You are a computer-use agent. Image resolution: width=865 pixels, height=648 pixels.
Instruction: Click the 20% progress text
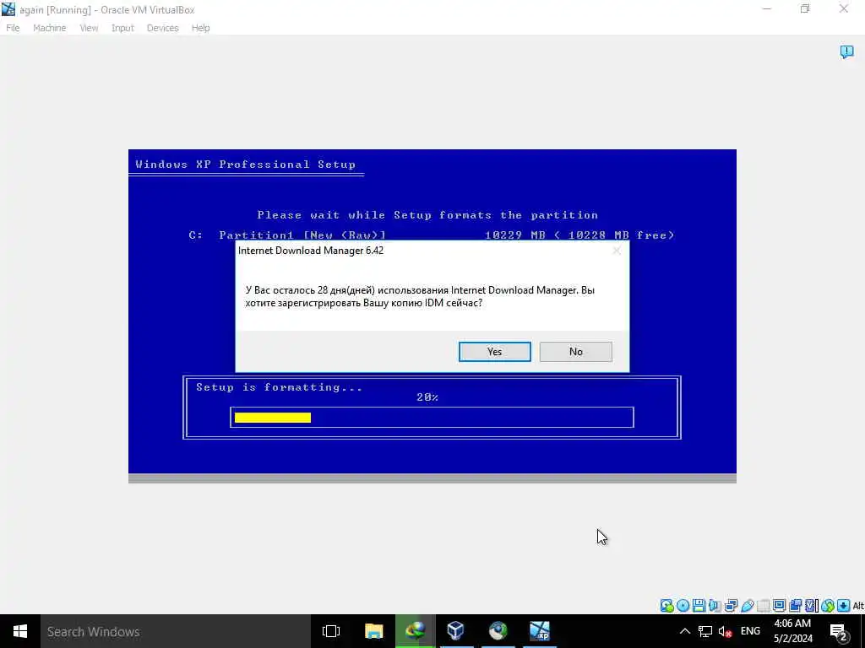[427, 397]
